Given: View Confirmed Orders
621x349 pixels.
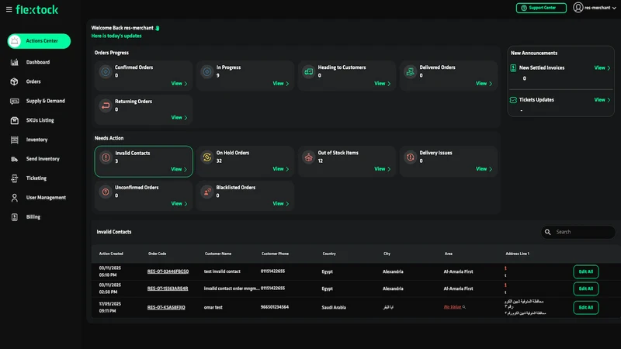Looking at the screenshot, I should point(179,84).
